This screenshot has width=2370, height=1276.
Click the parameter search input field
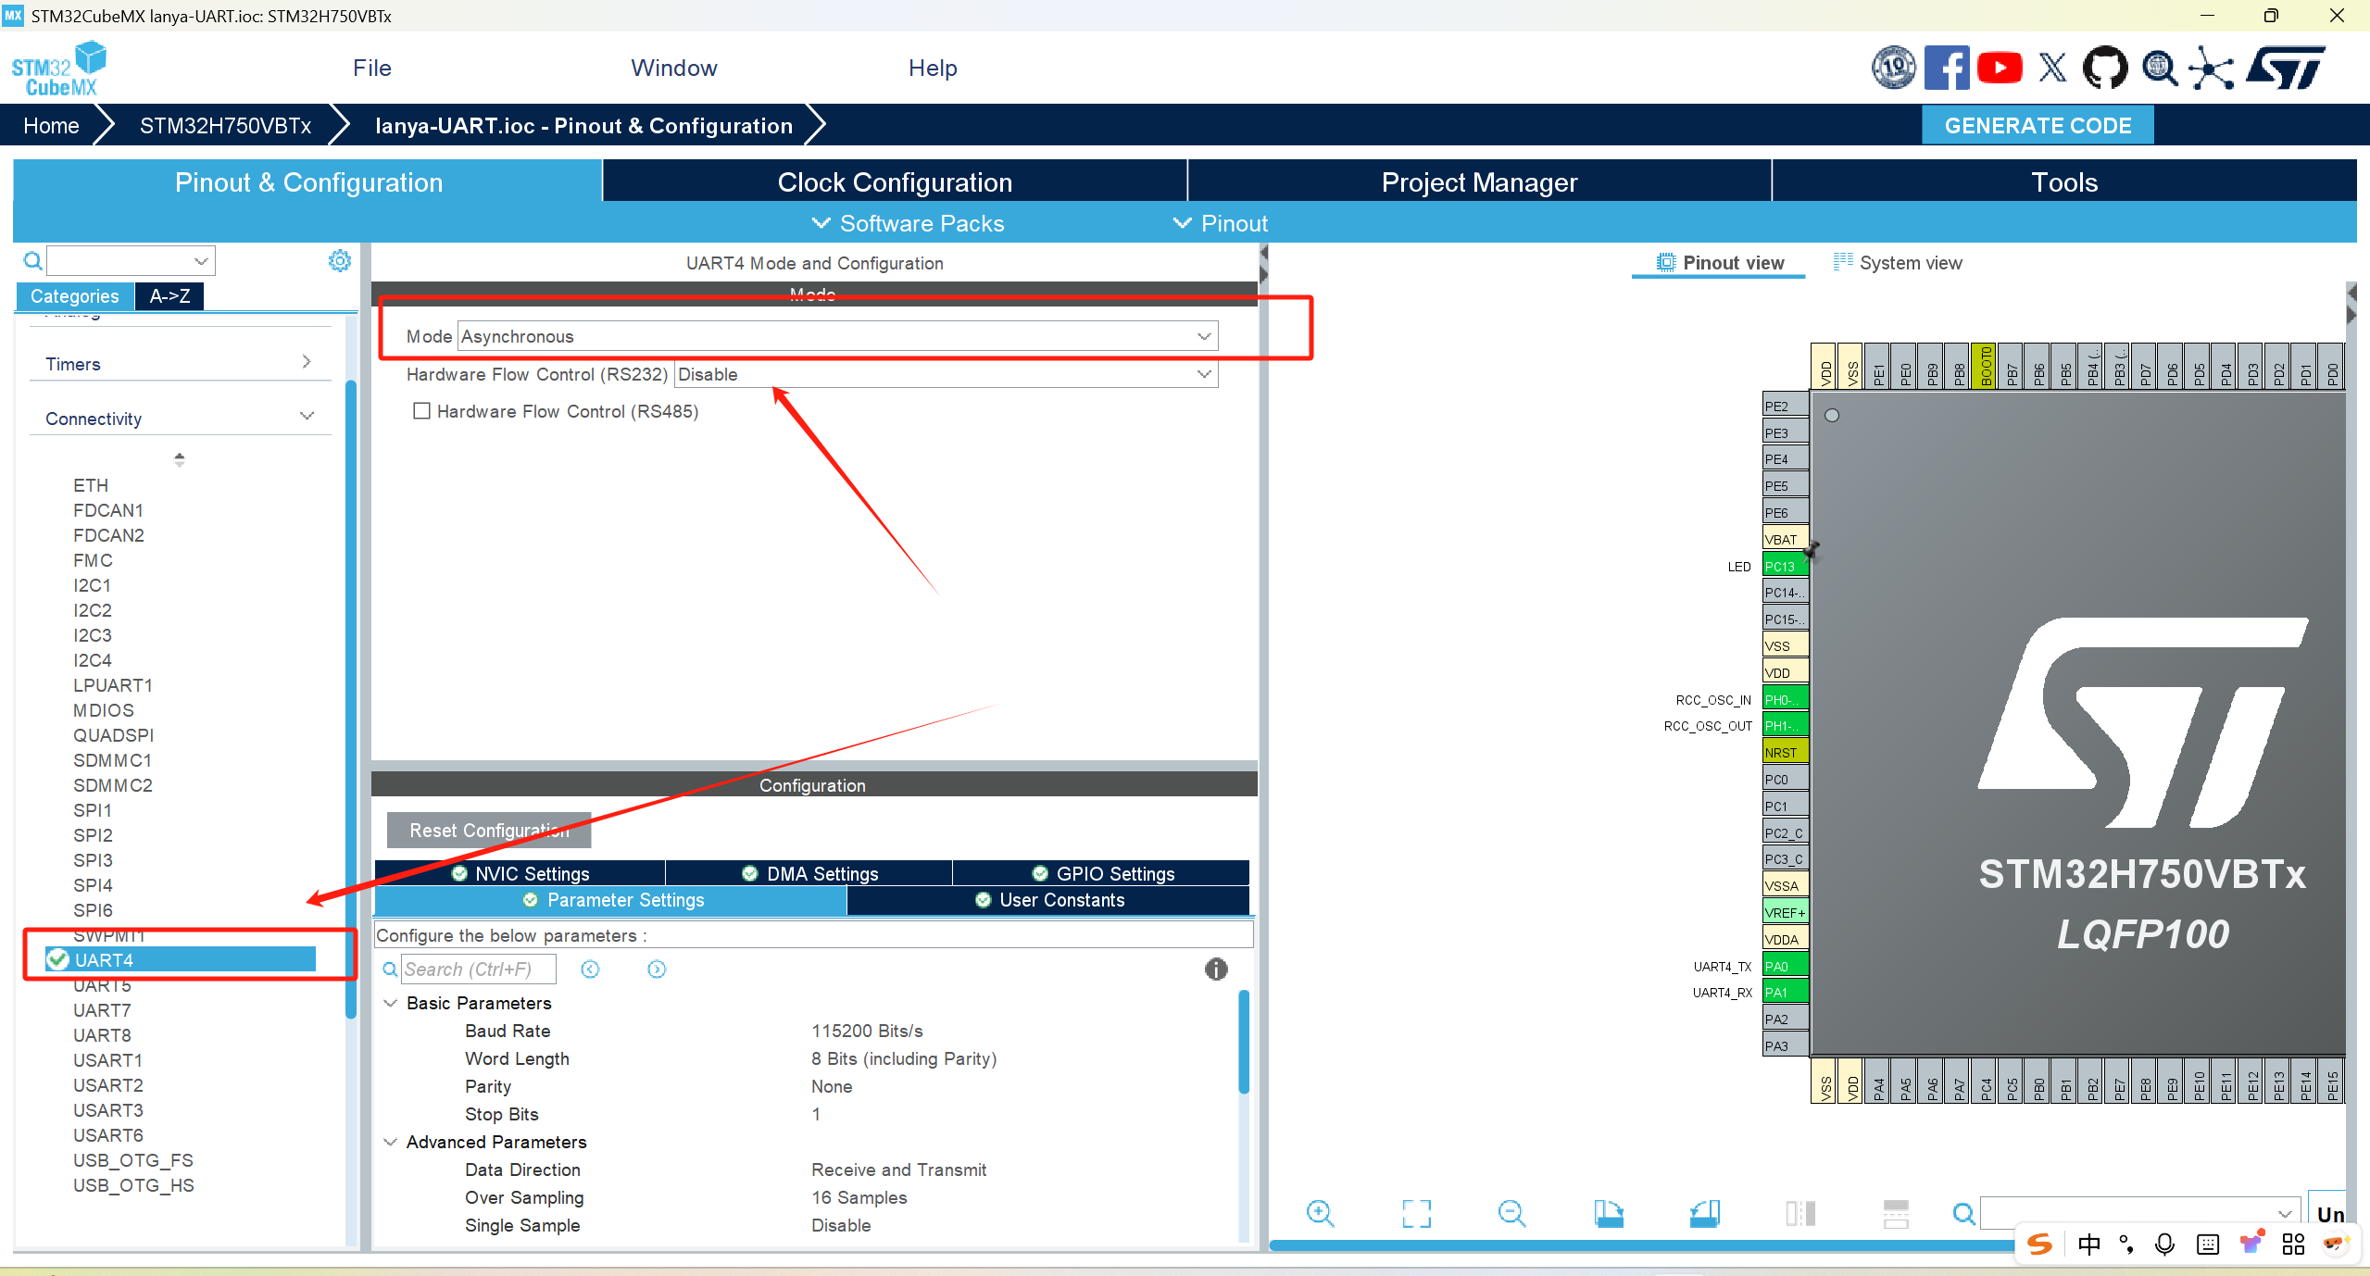click(478, 970)
